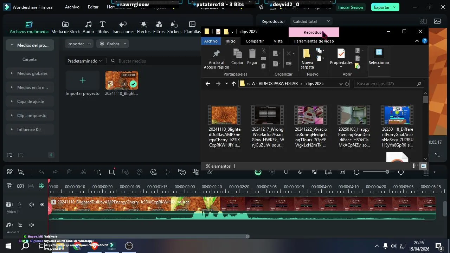Lock the Audio 1 track
Viewport: 450px width, 253px height.
pyautogui.click(x=20, y=225)
